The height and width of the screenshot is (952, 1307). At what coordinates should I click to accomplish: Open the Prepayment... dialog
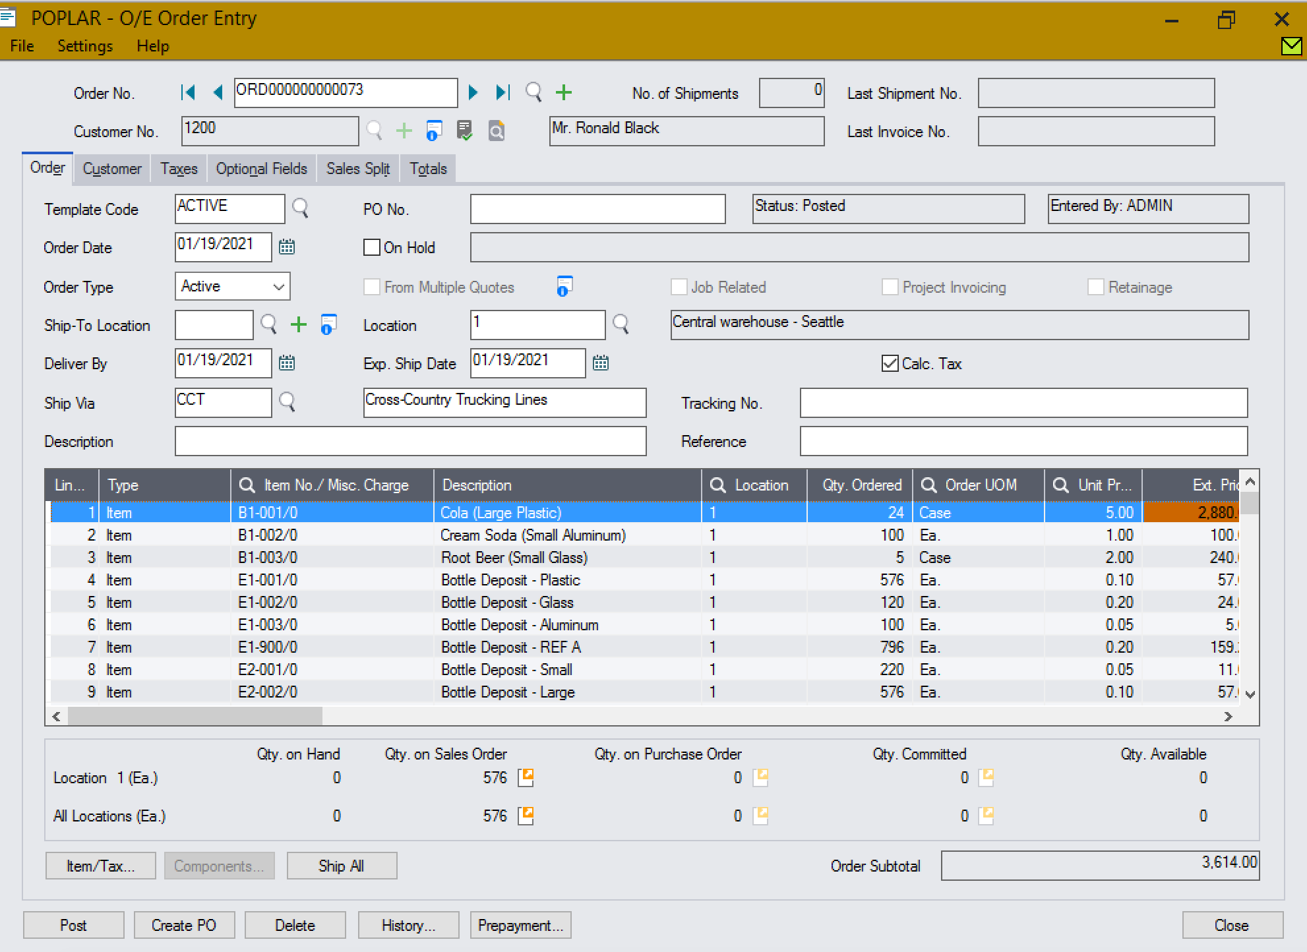(x=521, y=925)
